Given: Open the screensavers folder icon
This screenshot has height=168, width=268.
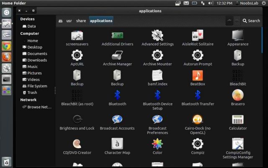Looking at the screenshot, I should [77, 36].
